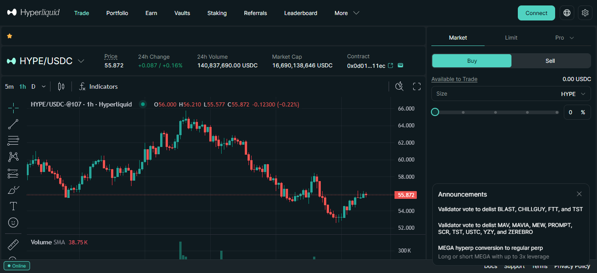597x273 pixels.
Task: Enter fullscreen chart mode
Action: pos(417,86)
